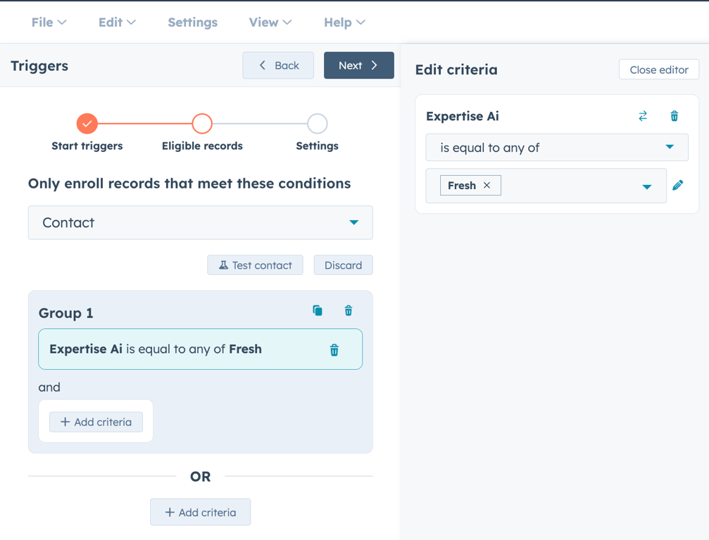Open the View menu
Screen dimensions: 709x540
point(270,22)
